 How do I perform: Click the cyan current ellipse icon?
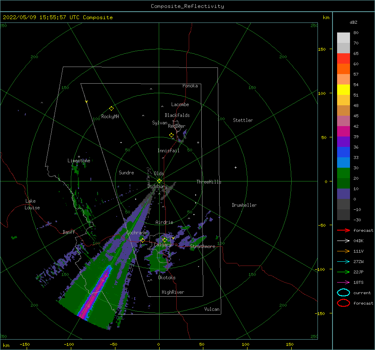point(343,293)
